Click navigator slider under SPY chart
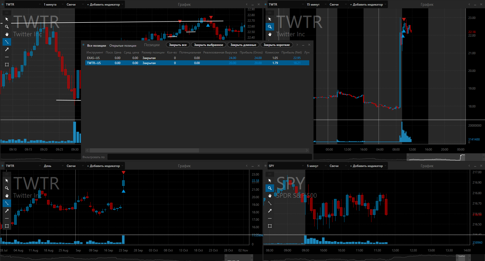This screenshot has width=485, height=261. point(463,258)
